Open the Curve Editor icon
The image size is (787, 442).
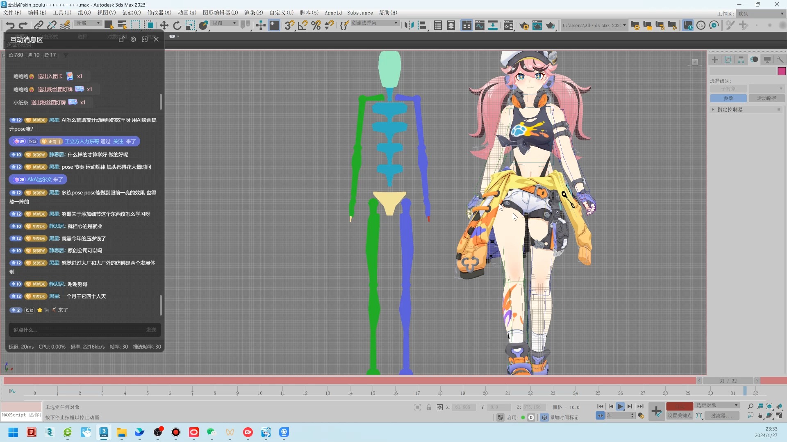click(x=480, y=25)
